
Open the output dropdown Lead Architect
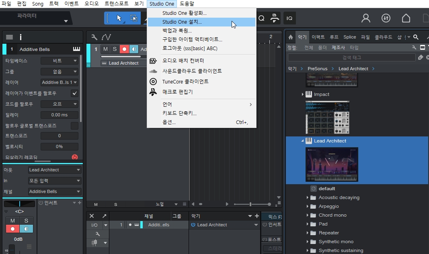pyautogui.click(x=55, y=170)
